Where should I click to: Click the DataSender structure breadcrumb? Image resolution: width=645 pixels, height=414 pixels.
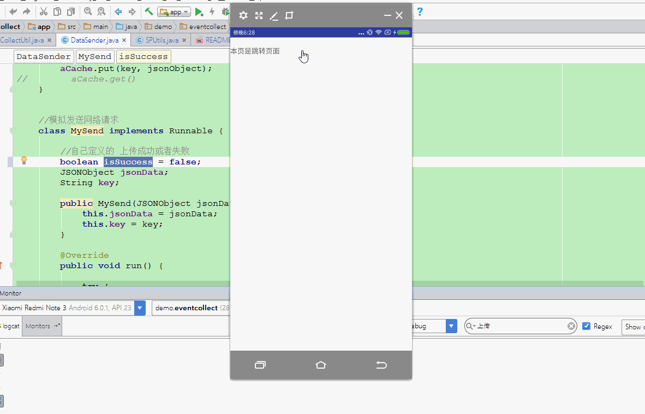tap(44, 56)
